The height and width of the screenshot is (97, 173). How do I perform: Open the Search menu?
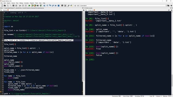point(8,3)
